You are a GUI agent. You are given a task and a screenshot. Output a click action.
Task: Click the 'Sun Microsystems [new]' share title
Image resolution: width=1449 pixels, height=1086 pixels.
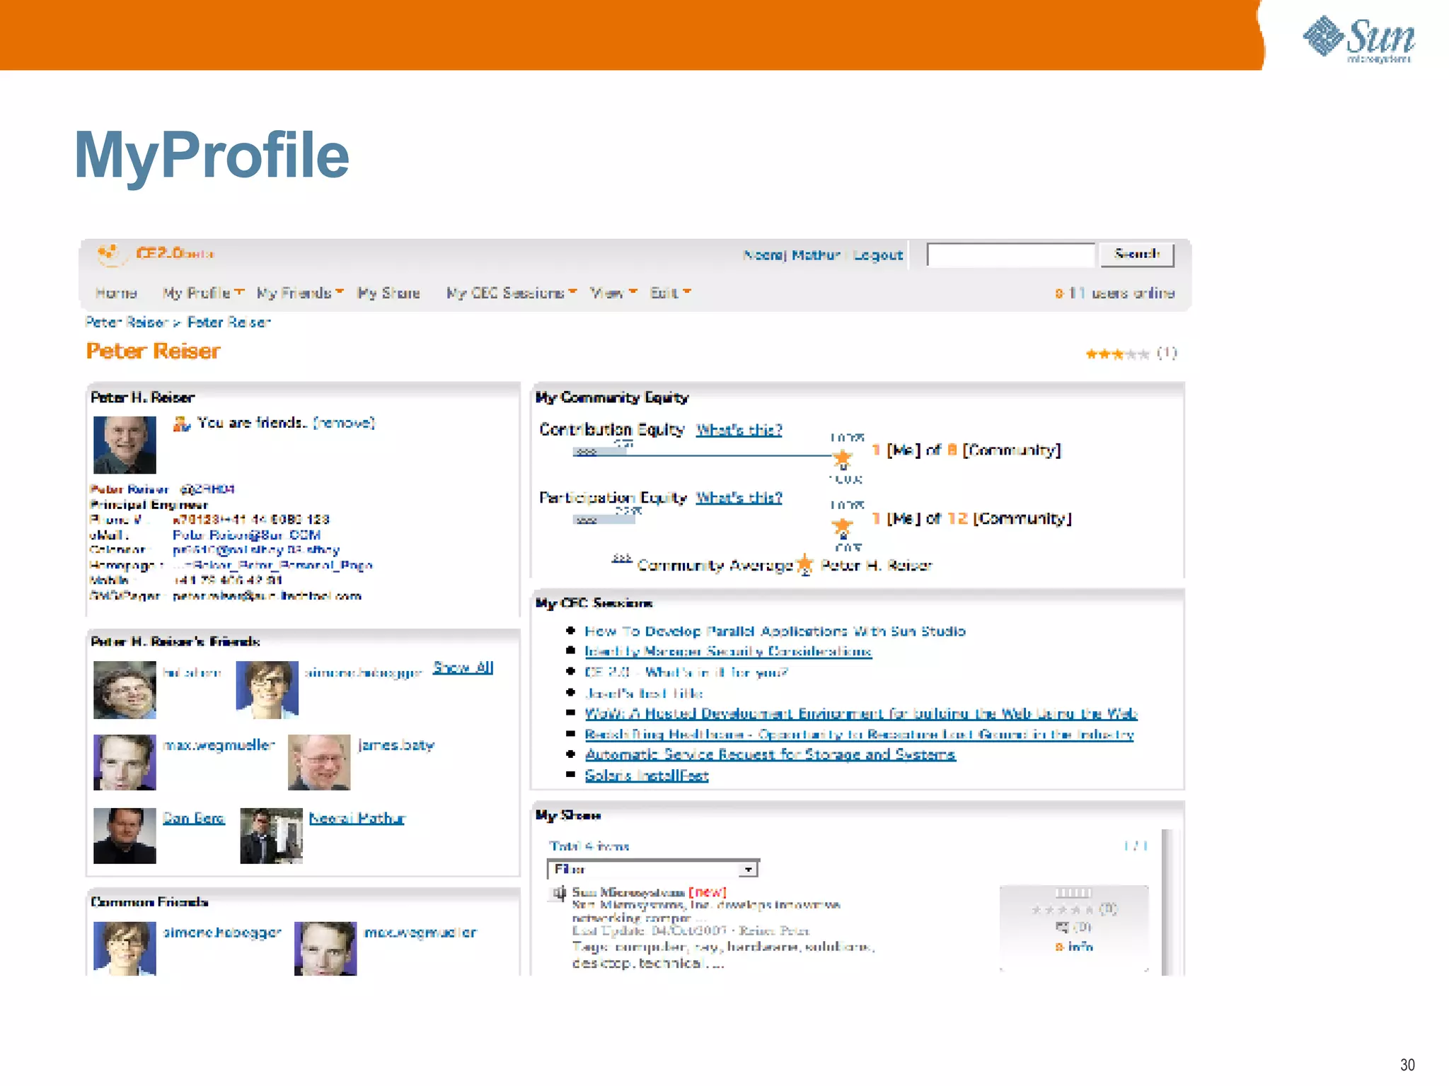pyautogui.click(x=649, y=892)
